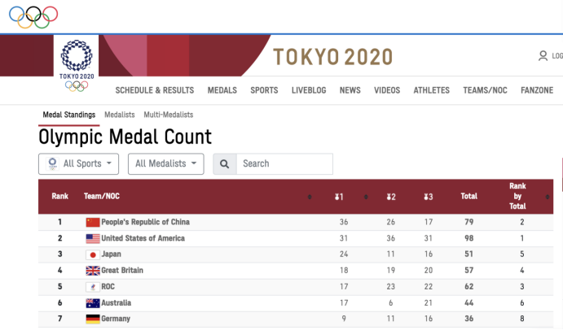Sort table using Team/NOC sort arrows
Viewport: 563px width, 330px height.
(x=310, y=197)
